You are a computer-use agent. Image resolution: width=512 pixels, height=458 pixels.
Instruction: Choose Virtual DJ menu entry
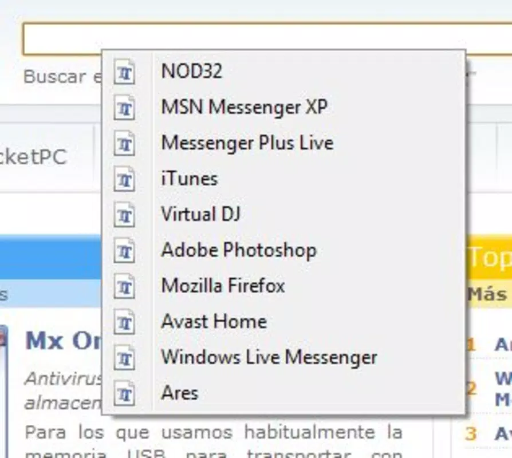(283, 215)
